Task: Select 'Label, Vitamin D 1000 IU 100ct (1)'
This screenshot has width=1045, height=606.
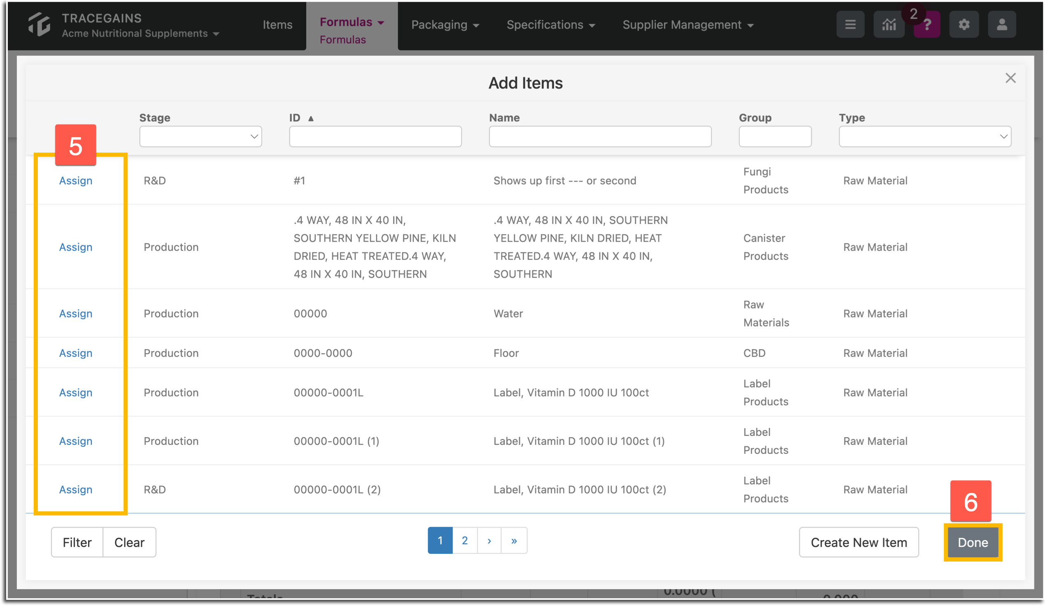Action: coord(579,441)
